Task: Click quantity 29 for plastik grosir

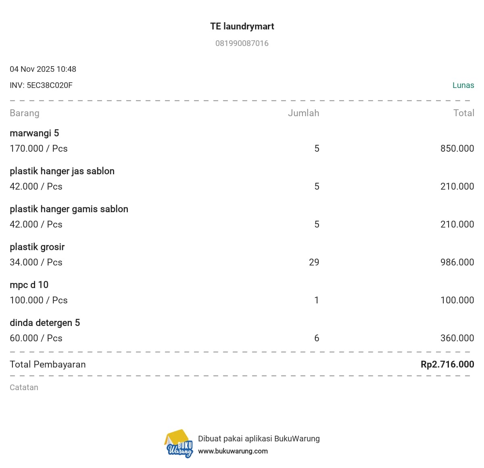Action: tap(314, 262)
